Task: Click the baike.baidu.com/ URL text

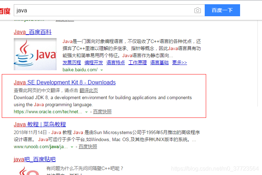Action: 80,70
